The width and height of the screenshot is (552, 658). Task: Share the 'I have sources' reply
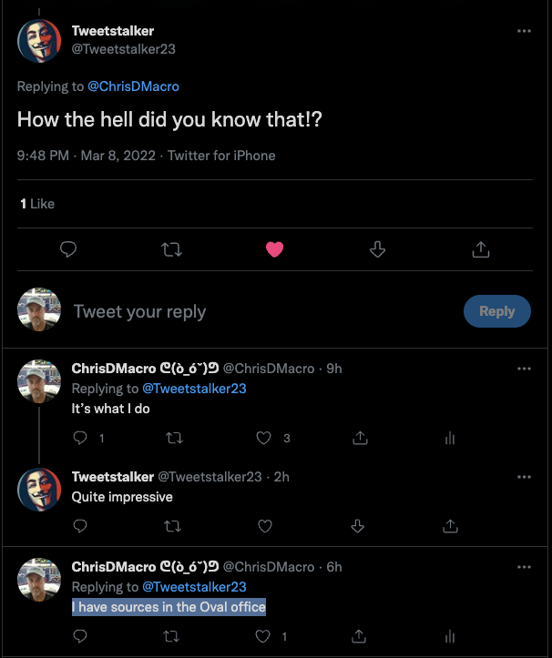click(x=360, y=636)
